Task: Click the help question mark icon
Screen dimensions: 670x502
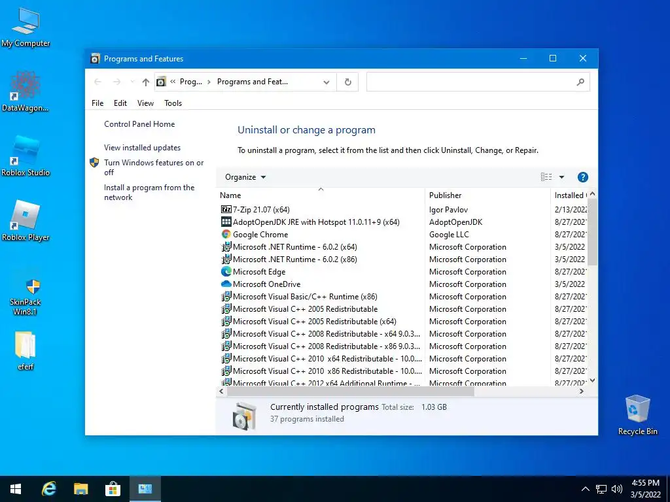Action: click(582, 177)
